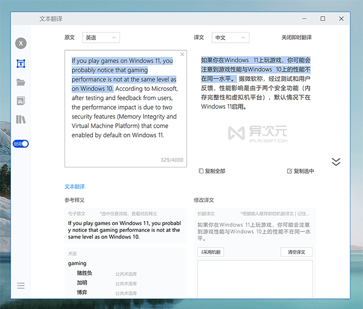363x309 pixels.
Task: Click into the source English text box
Action: (125, 109)
